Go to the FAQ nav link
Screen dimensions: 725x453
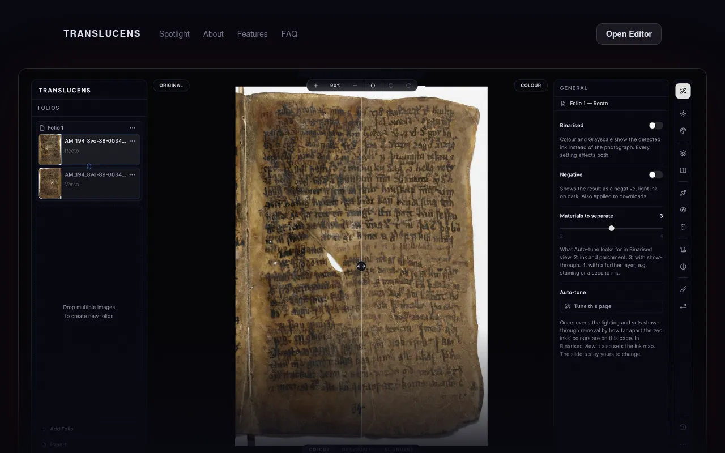click(x=289, y=34)
